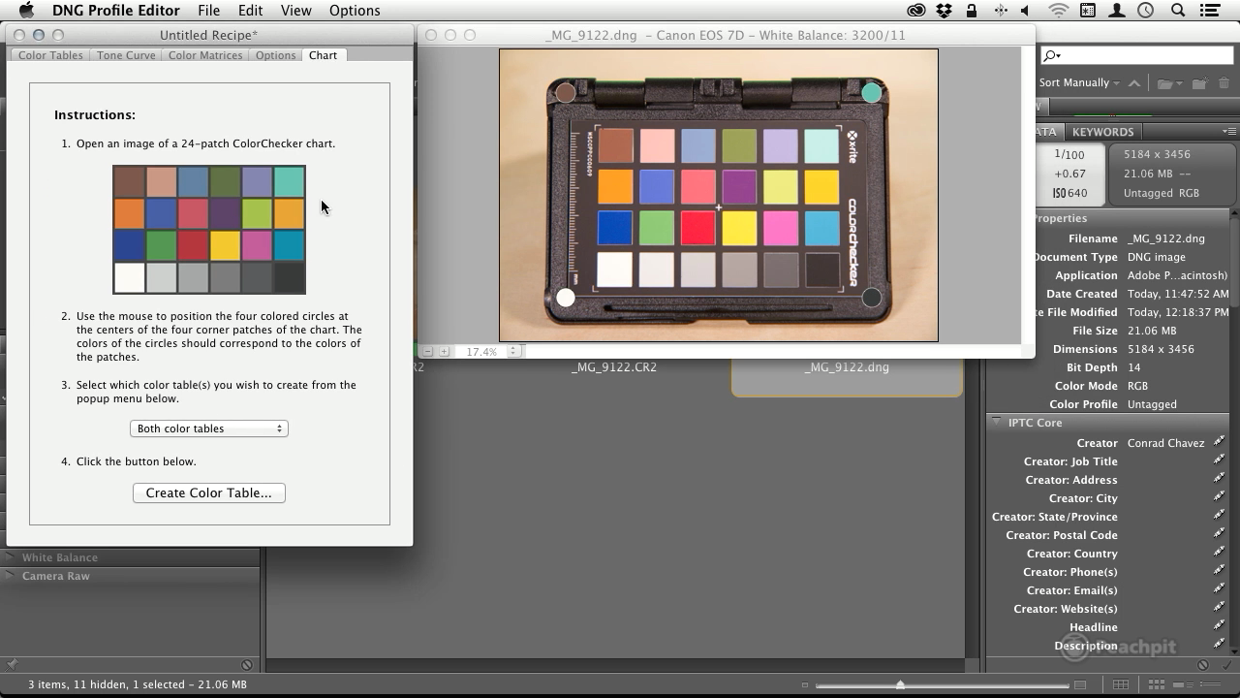Toggle ascending sort order arrow

point(1134,82)
